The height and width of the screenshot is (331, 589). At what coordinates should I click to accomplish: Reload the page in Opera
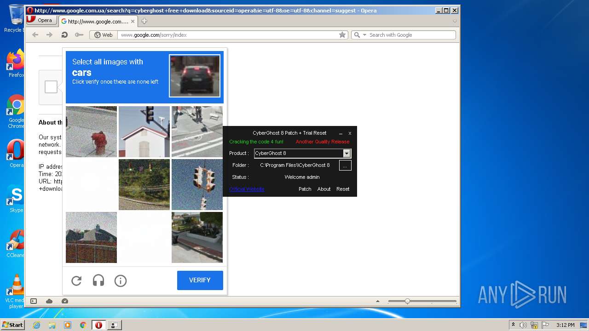[x=64, y=35]
